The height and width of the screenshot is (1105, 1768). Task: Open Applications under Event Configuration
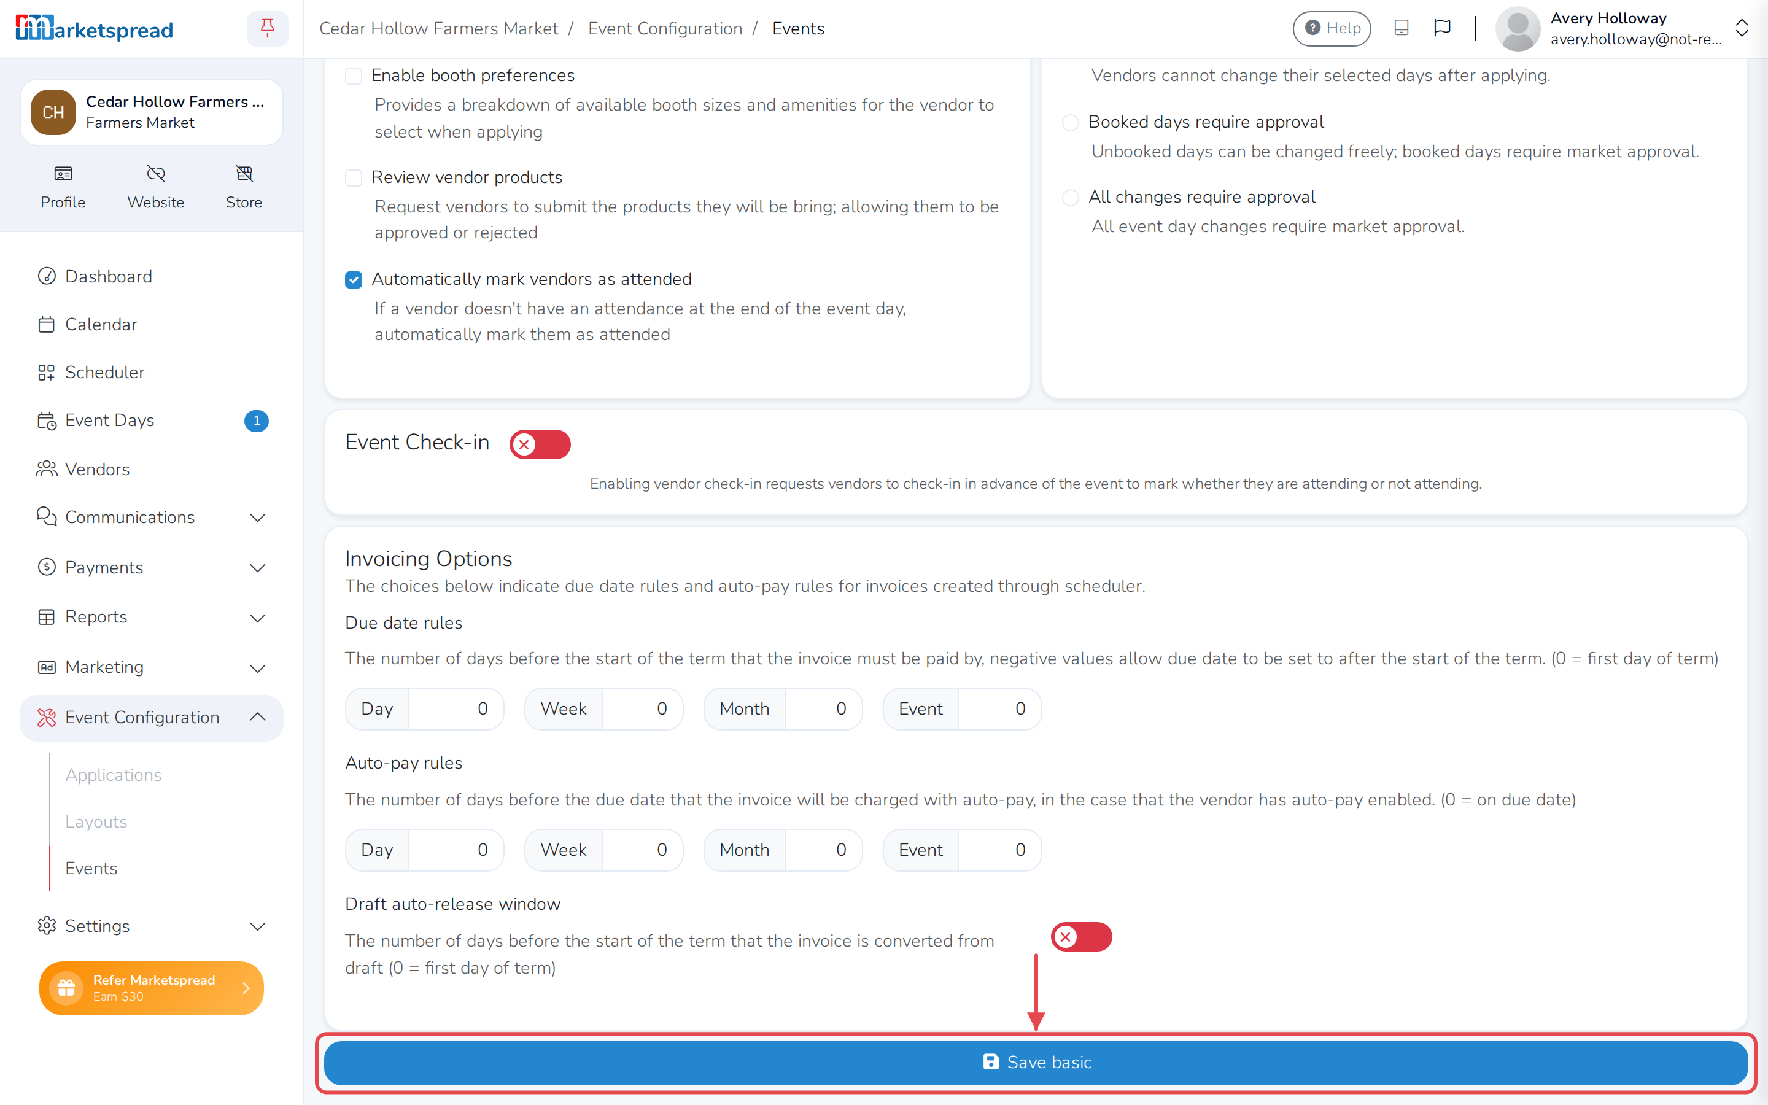pos(113,775)
